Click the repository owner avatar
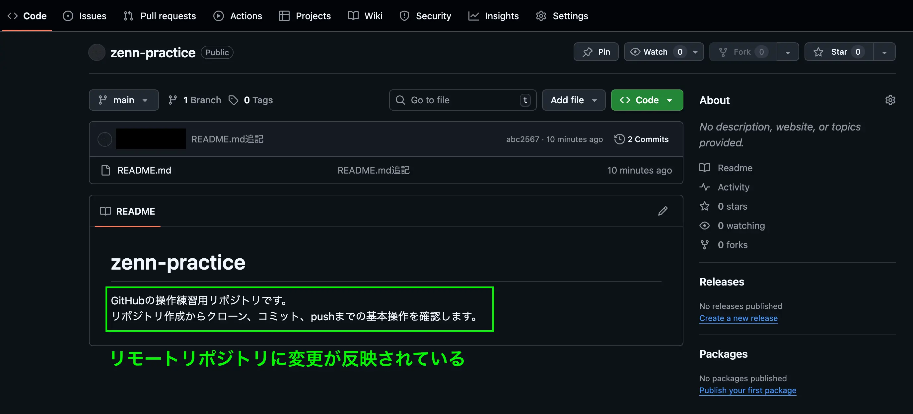This screenshot has width=913, height=414. click(x=97, y=52)
